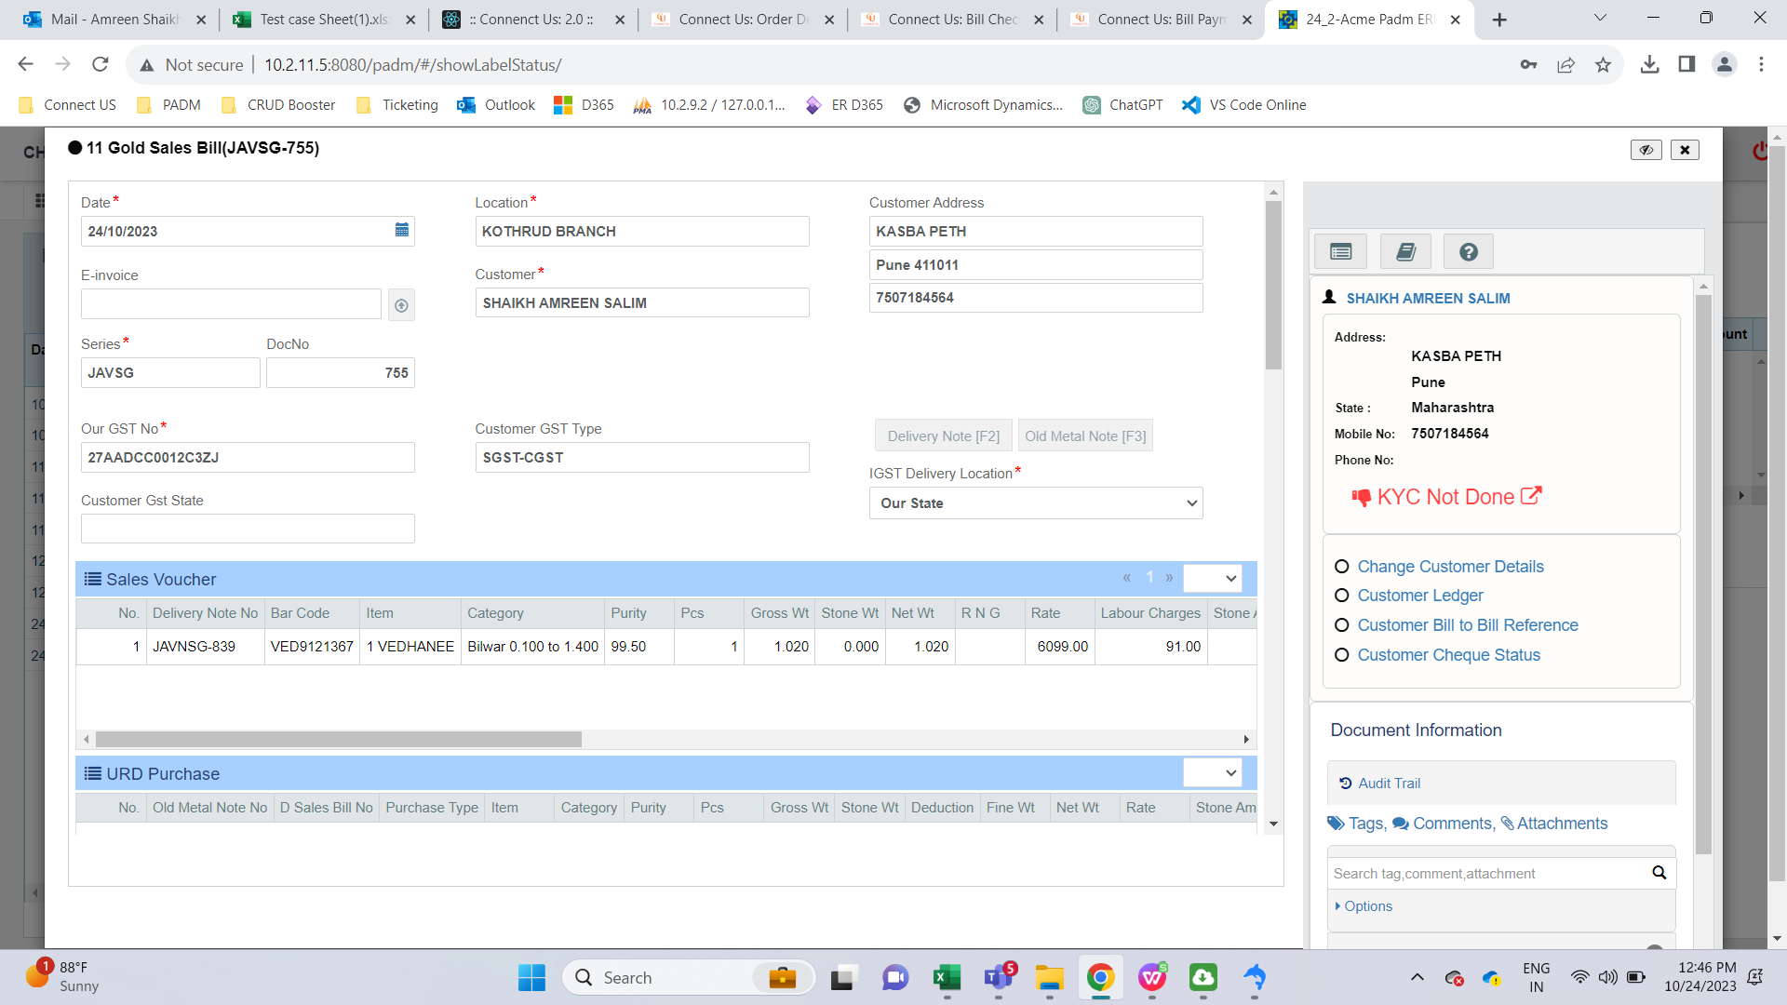Click the Audit Trail history icon
The height and width of the screenshot is (1005, 1787).
[x=1345, y=784]
